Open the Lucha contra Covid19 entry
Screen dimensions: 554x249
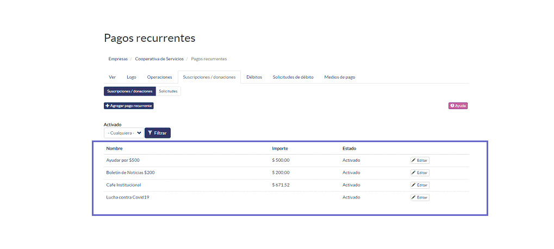pyautogui.click(x=128, y=197)
